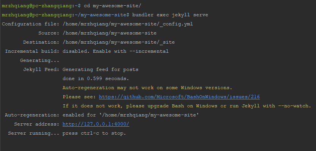This screenshot has height=151, width=316.
Task: Click the 'cd my-awesome-site/' command text
Action: click(112, 6)
